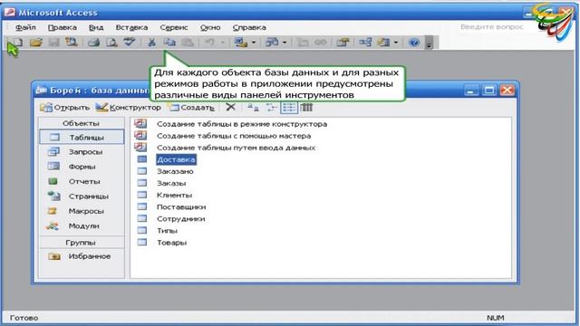Open the OfficeLinks dropdown arrow
This screenshot has width=580, height=326.
[x=254, y=43]
